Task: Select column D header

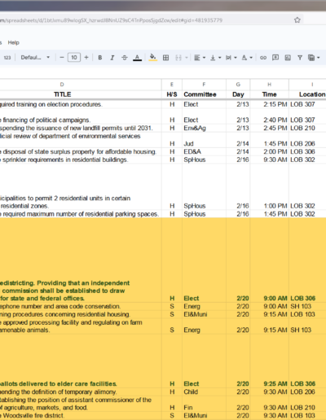Action: (81, 85)
